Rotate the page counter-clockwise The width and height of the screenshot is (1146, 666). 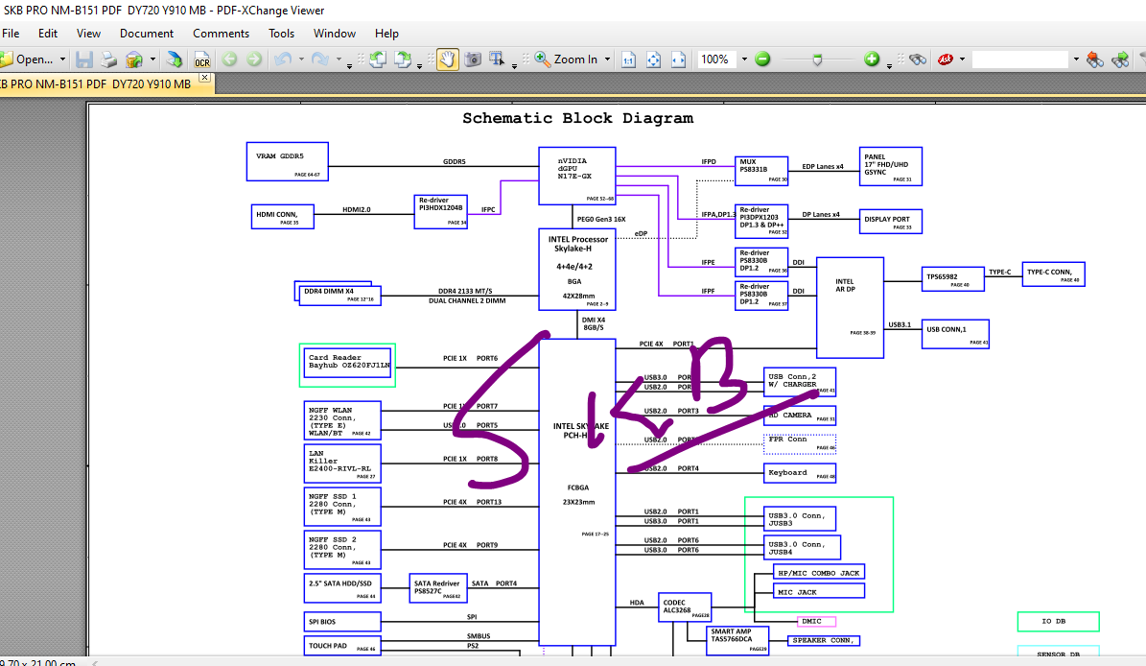pos(378,59)
